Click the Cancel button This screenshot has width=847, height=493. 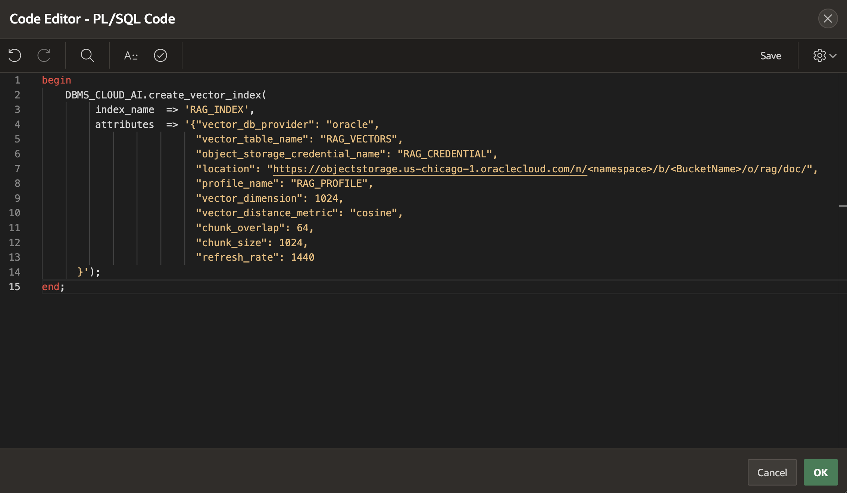pos(772,472)
